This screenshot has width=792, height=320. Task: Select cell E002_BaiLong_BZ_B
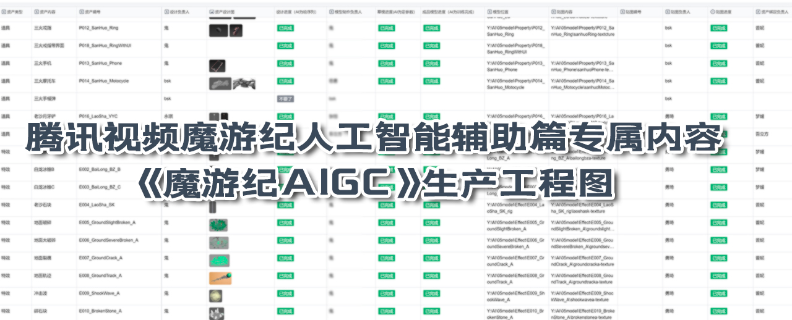[100, 169]
